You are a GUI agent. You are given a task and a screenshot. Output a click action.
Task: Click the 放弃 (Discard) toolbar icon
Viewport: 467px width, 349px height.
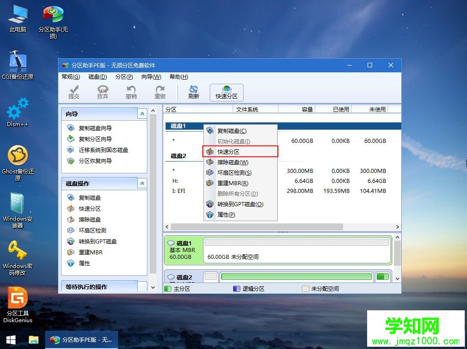103,92
